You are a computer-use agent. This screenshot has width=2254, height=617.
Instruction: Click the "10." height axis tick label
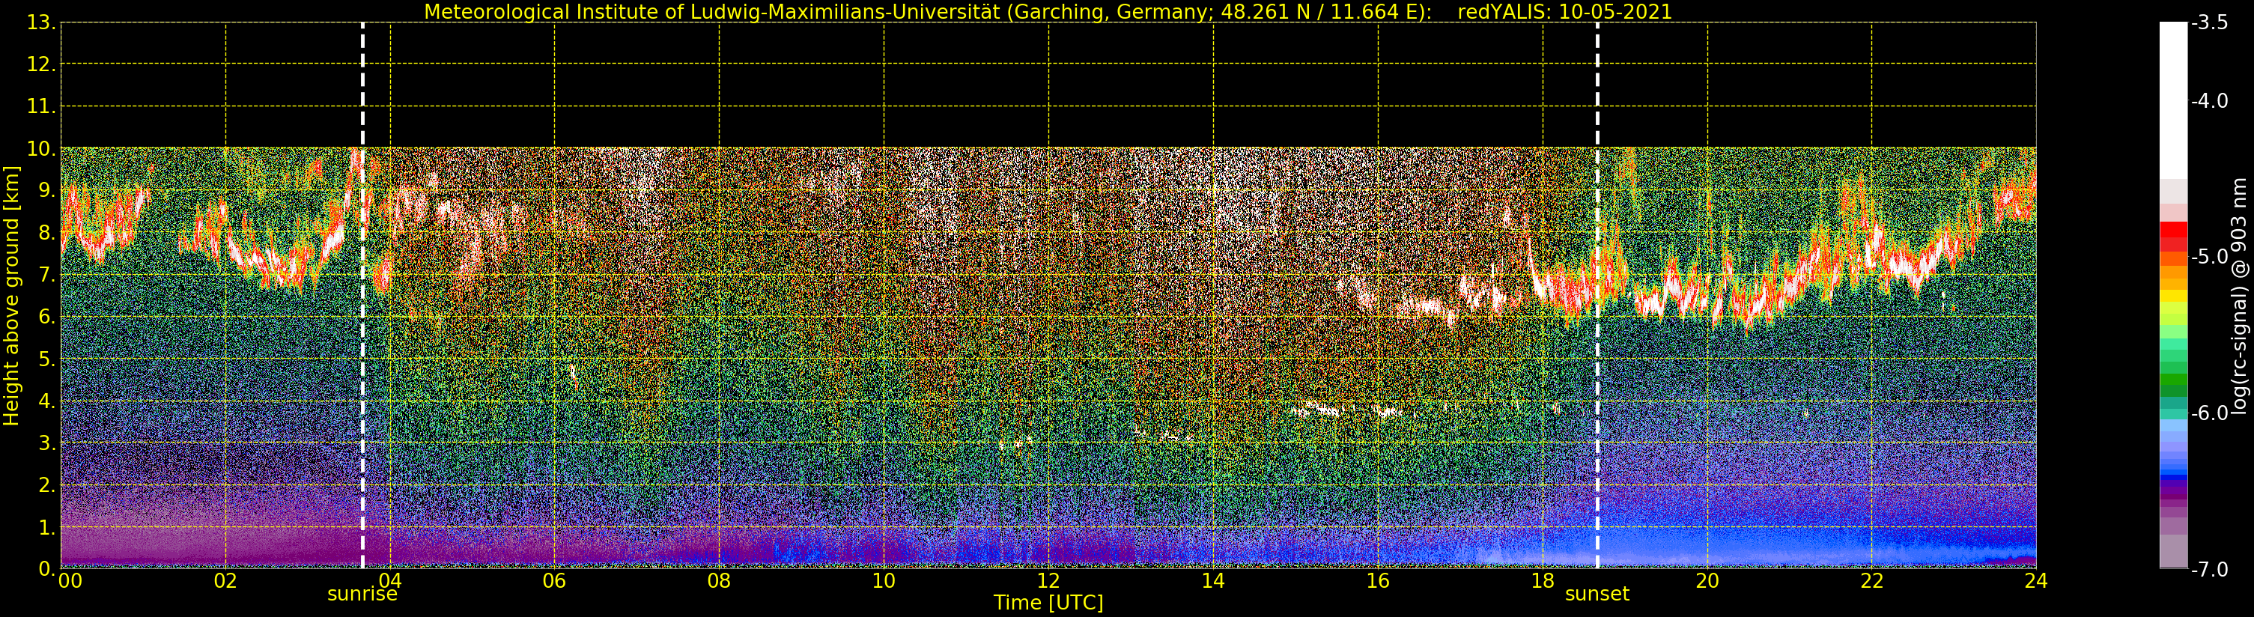coord(41,149)
